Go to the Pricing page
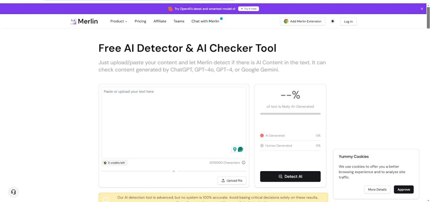The height and width of the screenshot is (202, 430). 141,21
